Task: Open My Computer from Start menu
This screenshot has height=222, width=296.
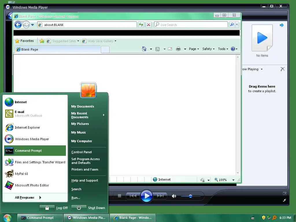Action: click(x=82, y=141)
